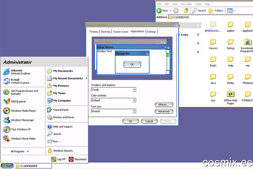Open Back button history dropdown arrow

pyautogui.click(x=170, y=11)
